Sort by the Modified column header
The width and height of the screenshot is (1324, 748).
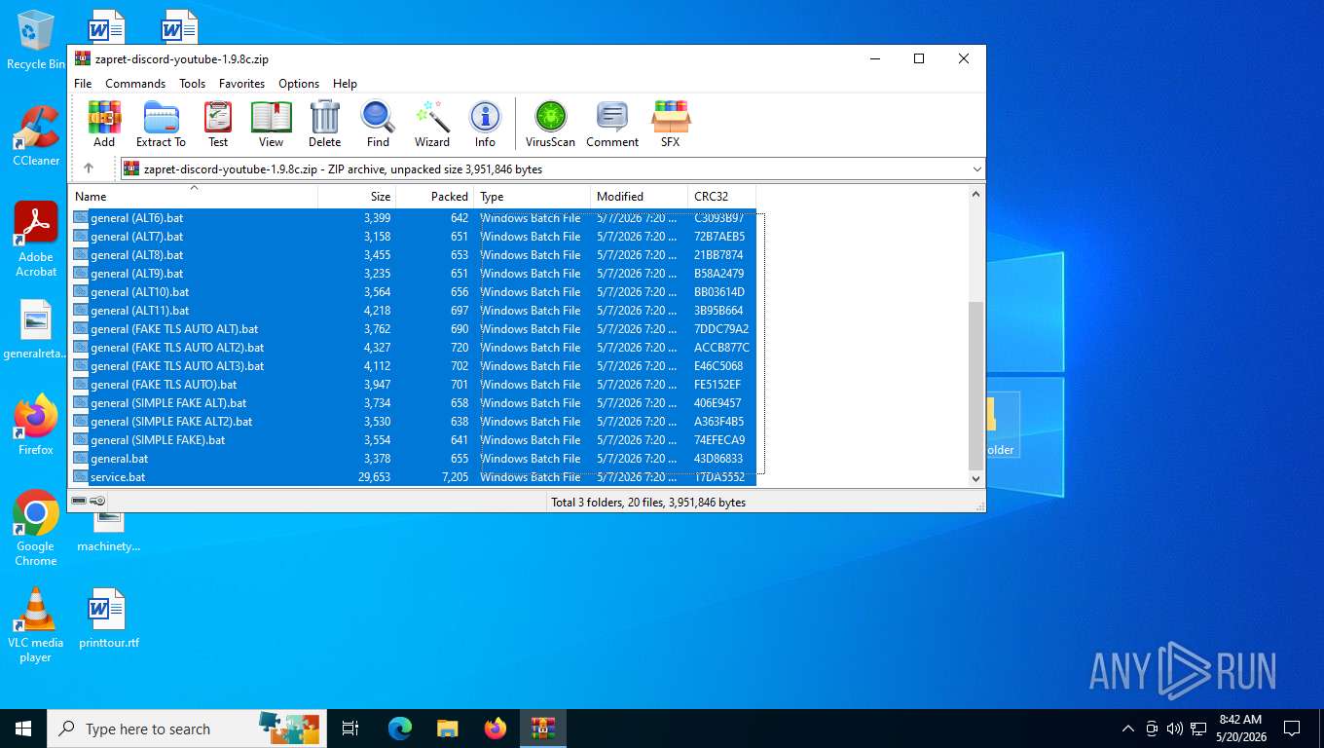coord(640,196)
